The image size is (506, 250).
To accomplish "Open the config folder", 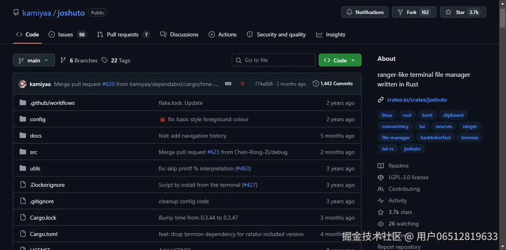I will point(38,119).
